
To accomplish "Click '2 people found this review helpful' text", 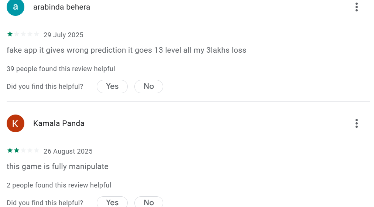I will (x=59, y=185).
